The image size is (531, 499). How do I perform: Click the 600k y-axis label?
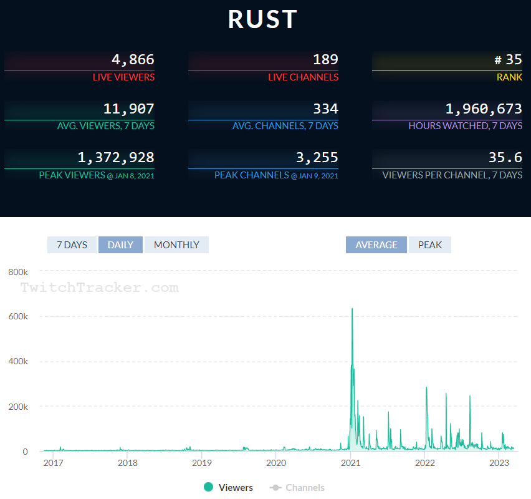coord(18,316)
